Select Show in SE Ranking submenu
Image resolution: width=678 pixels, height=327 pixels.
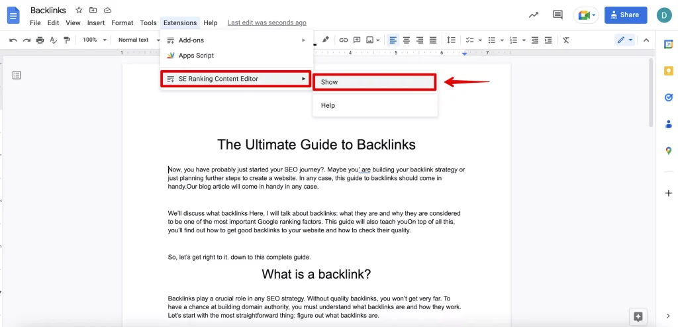point(374,82)
